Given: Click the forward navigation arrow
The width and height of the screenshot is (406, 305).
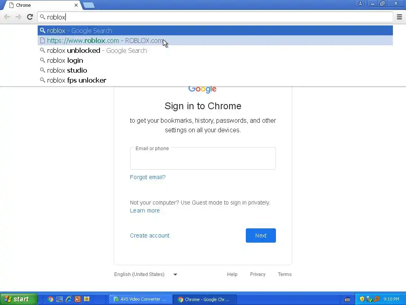Looking at the screenshot, I should coord(18,17).
